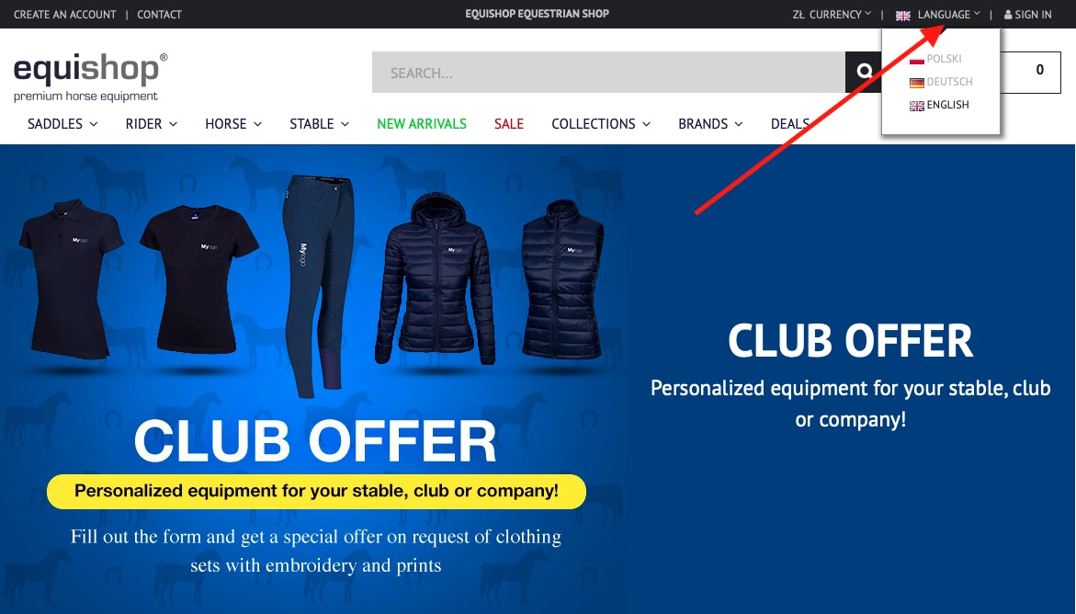Select ENGLISH language option
1076x614 pixels.
pos(947,105)
